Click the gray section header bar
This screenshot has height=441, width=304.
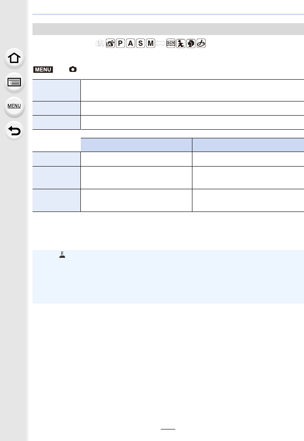point(168,29)
